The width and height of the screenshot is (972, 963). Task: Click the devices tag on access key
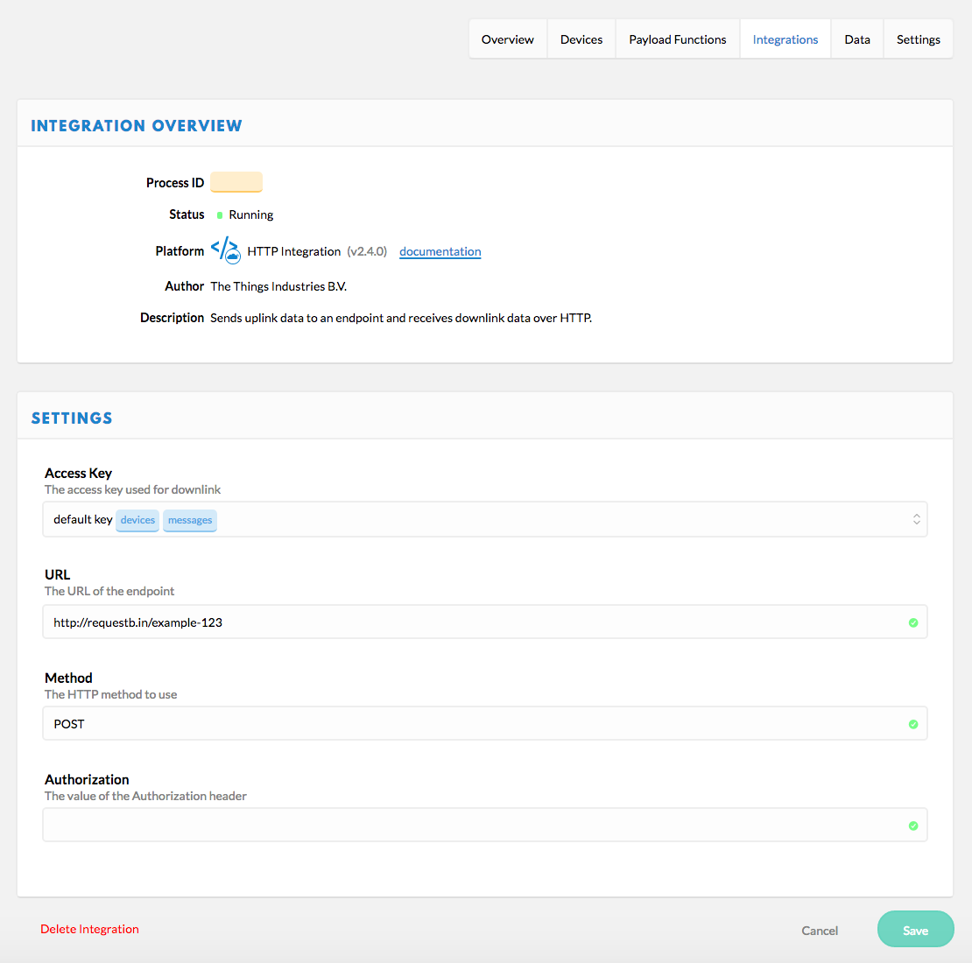point(137,520)
